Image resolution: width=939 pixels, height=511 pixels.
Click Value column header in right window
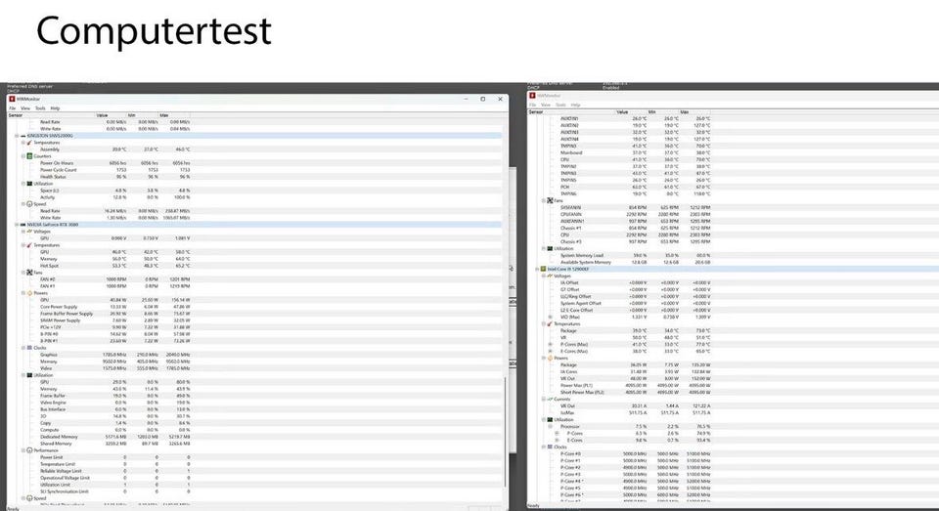click(x=631, y=112)
